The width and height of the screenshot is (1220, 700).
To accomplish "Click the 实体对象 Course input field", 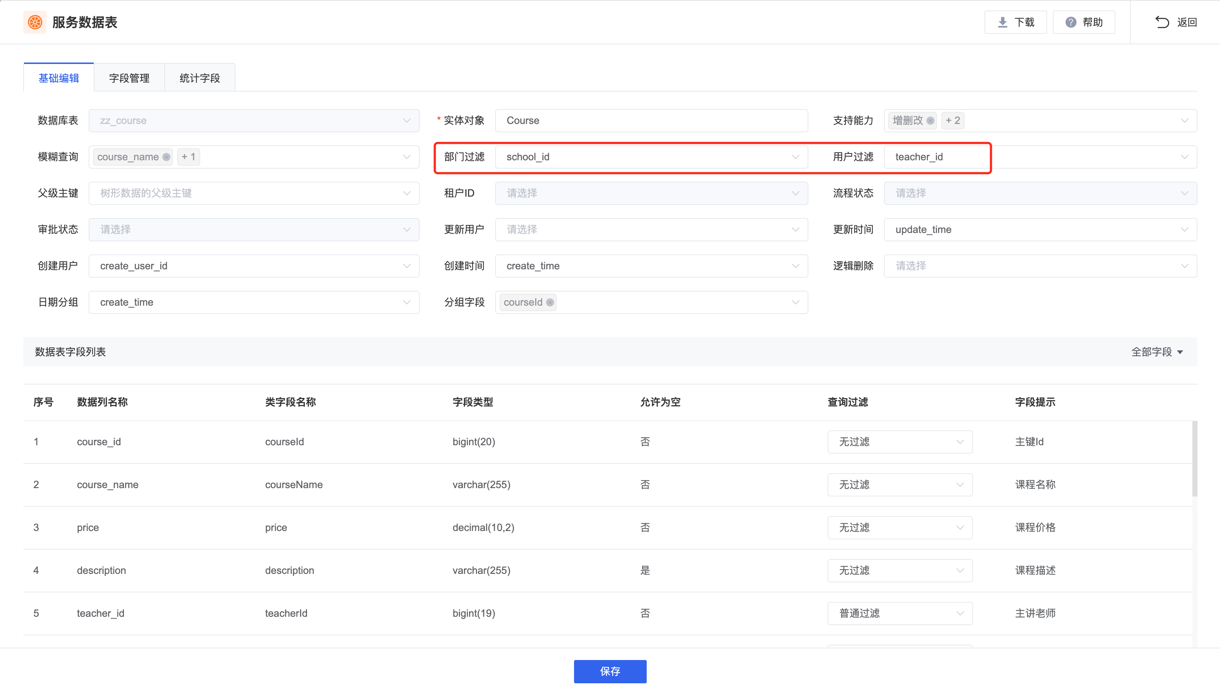I will tap(651, 121).
